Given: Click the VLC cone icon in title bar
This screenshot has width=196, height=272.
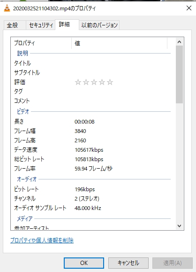Looking at the screenshot, I should coord(7,8).
